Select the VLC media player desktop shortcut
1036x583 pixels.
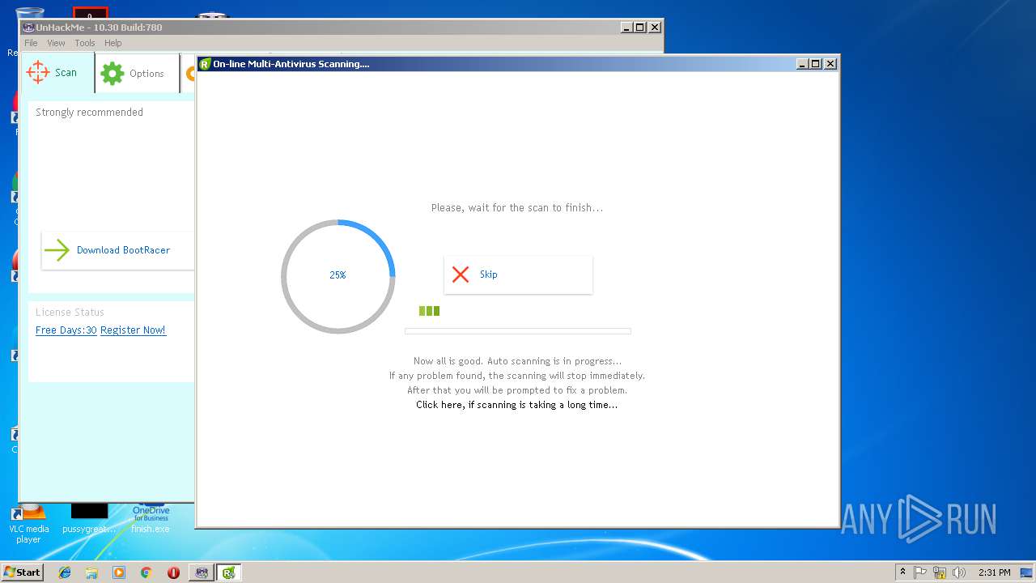[x=28, y=522]
